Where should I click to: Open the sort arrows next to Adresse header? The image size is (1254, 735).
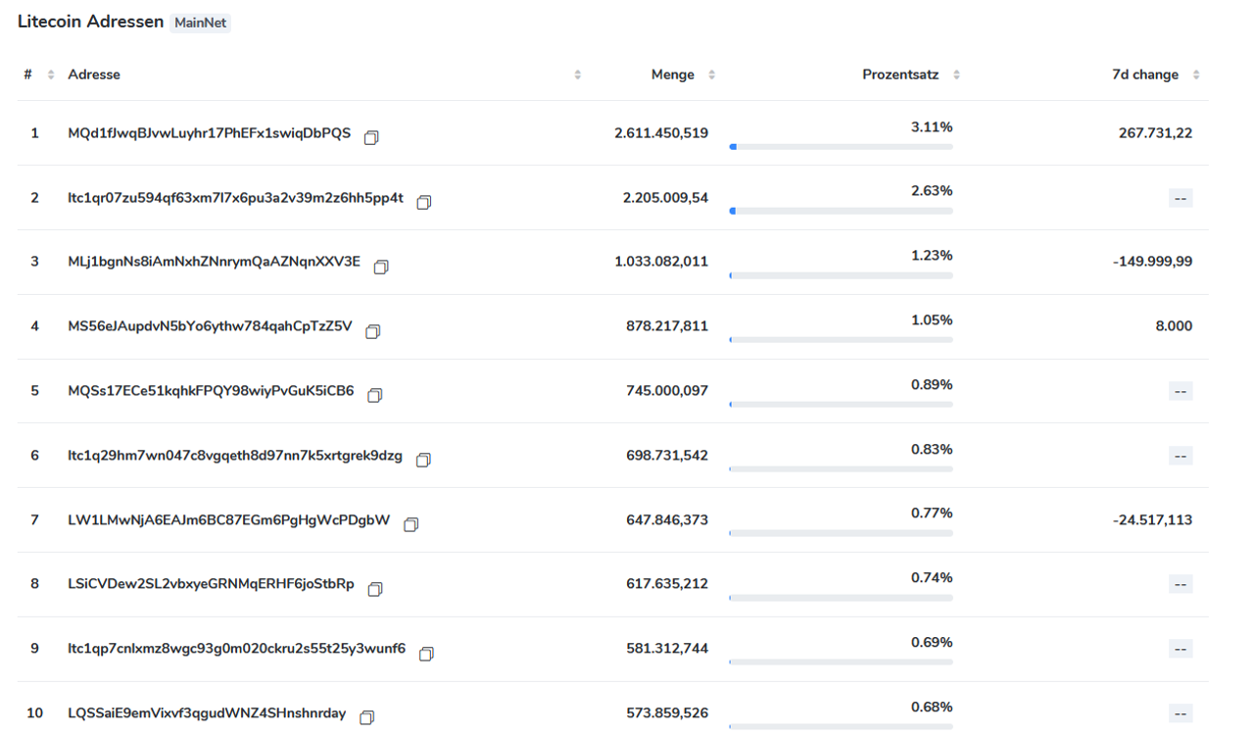(x=577, y=73)
